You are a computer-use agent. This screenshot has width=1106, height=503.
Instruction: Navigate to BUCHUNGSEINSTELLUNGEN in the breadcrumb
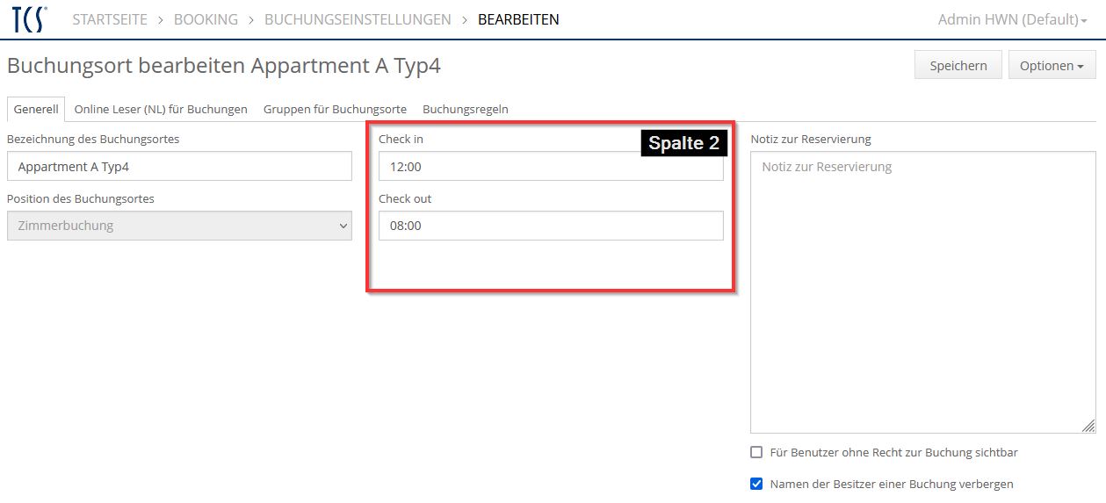click(358, 19)
